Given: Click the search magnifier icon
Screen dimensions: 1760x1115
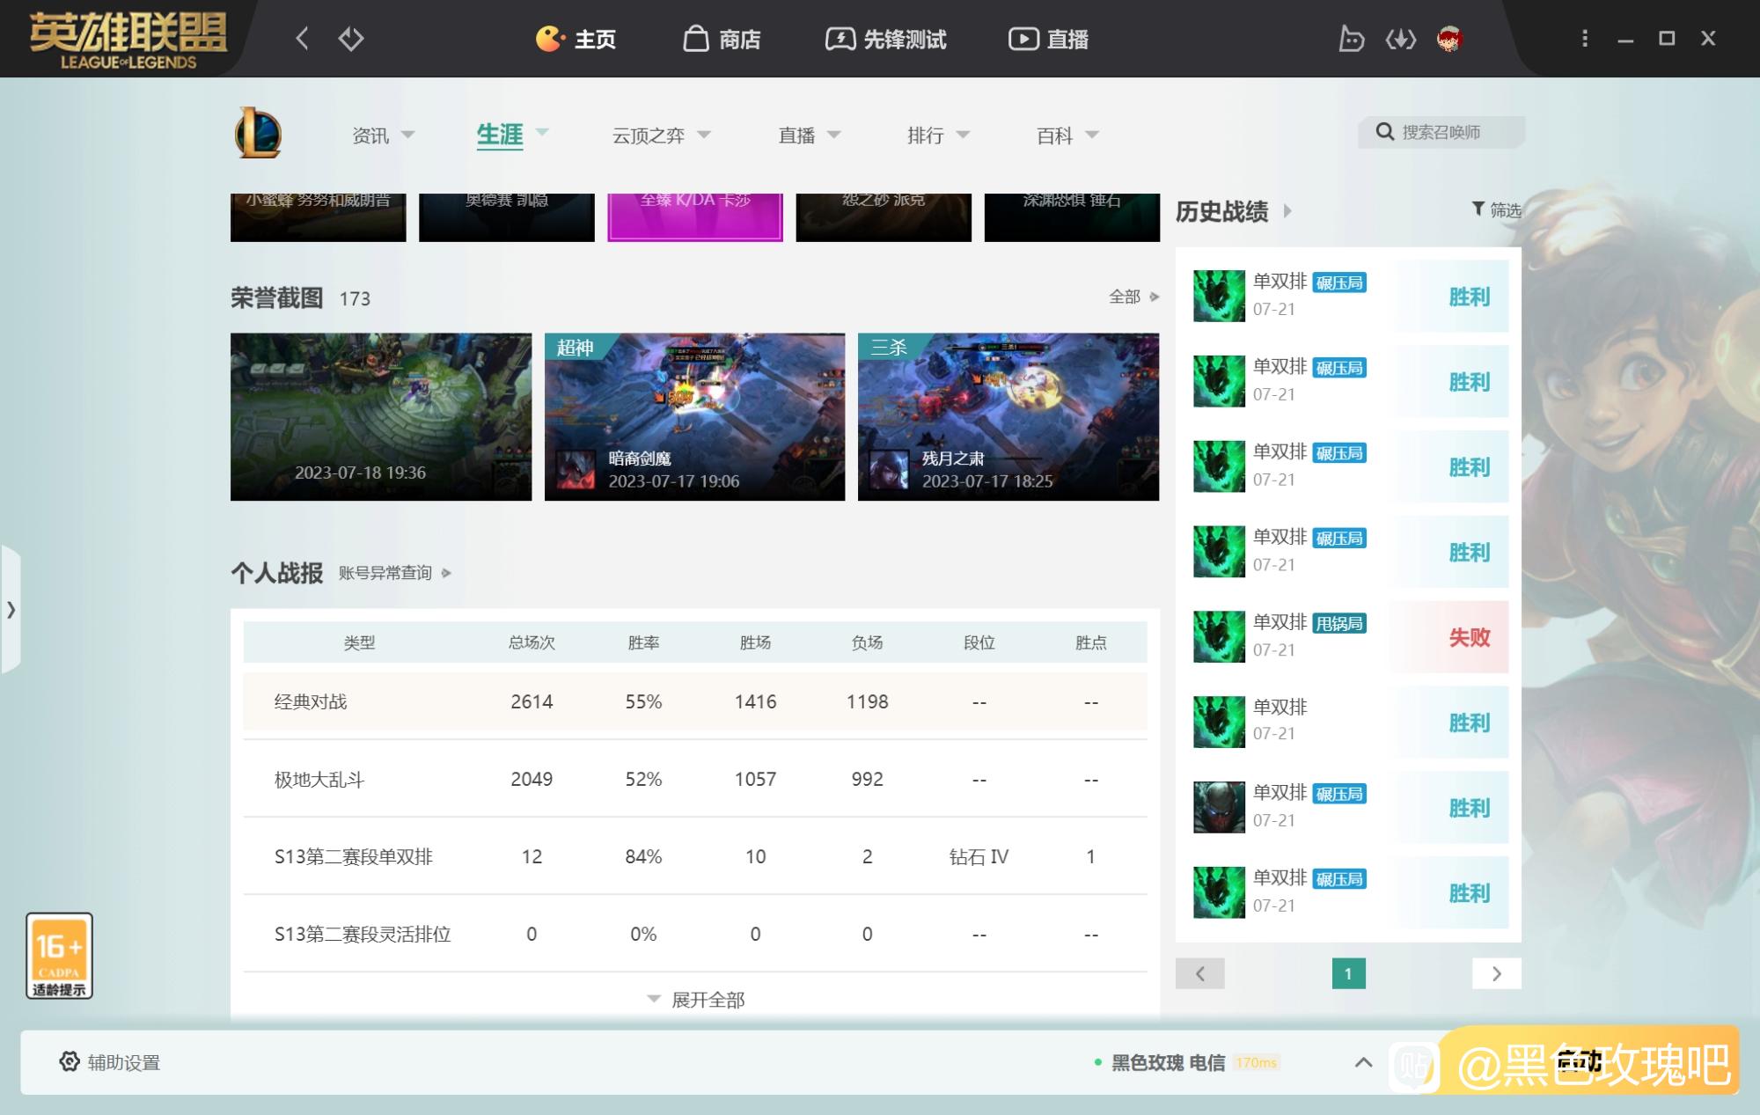Looking at the screenshot, I should [x=1384, y=132].
